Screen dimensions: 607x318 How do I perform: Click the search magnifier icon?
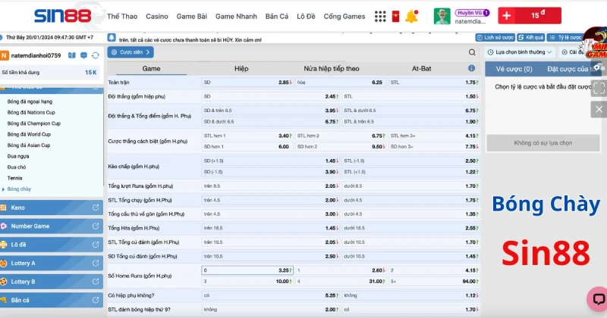(x=472, y=52)
